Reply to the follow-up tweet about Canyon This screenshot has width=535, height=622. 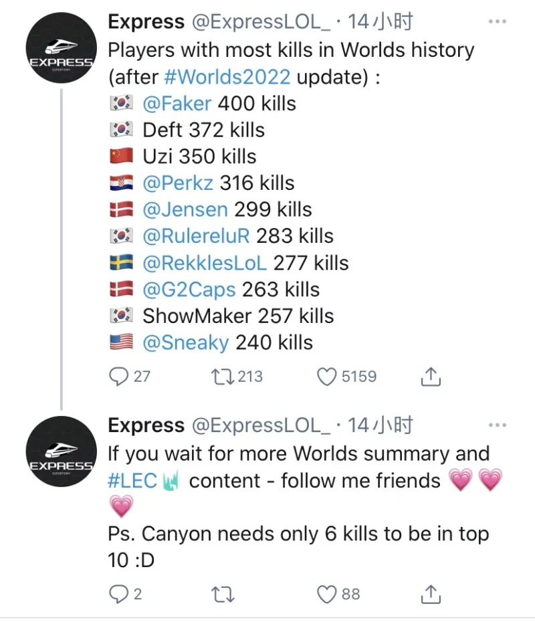119,593
